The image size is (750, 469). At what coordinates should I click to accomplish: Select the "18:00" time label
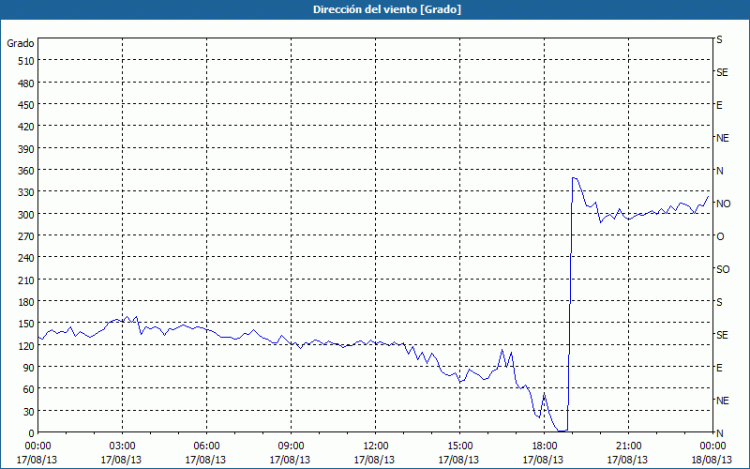click(545, 446)
